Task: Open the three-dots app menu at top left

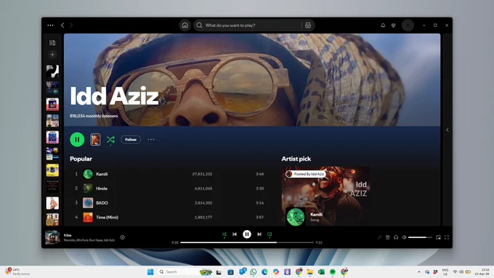Action: point(50,25)
